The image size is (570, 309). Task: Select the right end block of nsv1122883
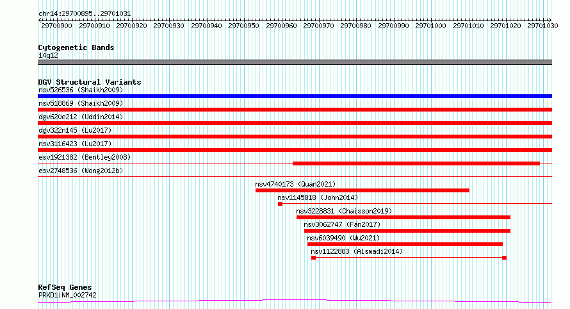tap(504, 258)
